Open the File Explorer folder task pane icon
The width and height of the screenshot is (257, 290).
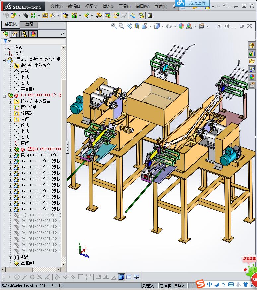pyautogui.click(x=252, y=61)
